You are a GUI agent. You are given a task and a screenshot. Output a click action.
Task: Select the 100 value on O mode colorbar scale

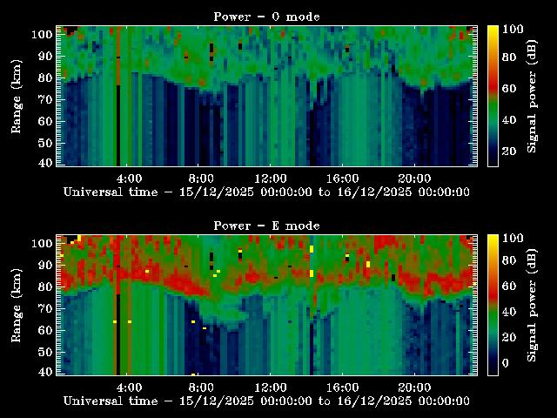click(x=513, y=29)
